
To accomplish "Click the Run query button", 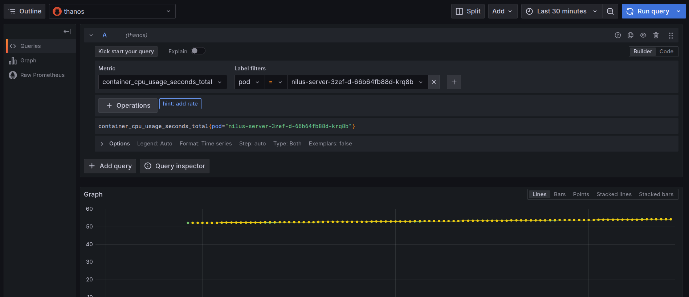I will pyautogui.click(x=648, y=11).
